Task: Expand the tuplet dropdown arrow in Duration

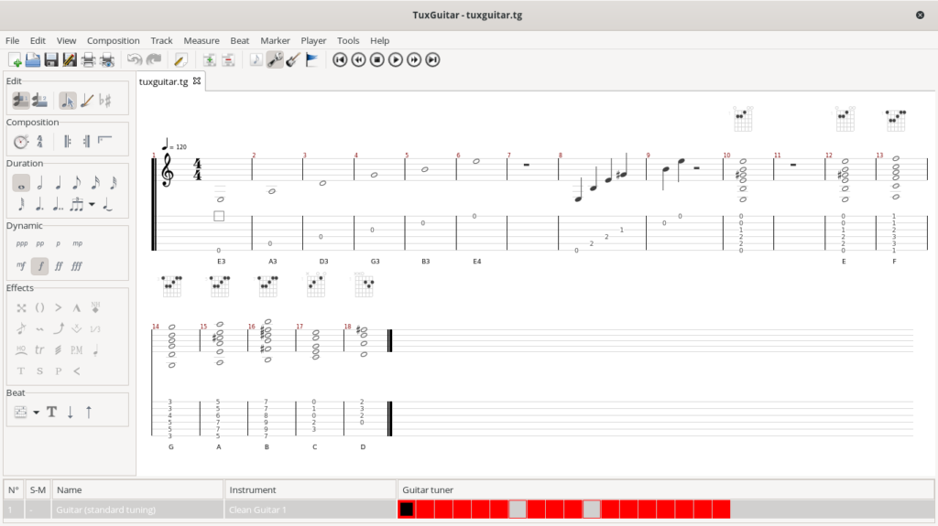Action: [92, 204]
